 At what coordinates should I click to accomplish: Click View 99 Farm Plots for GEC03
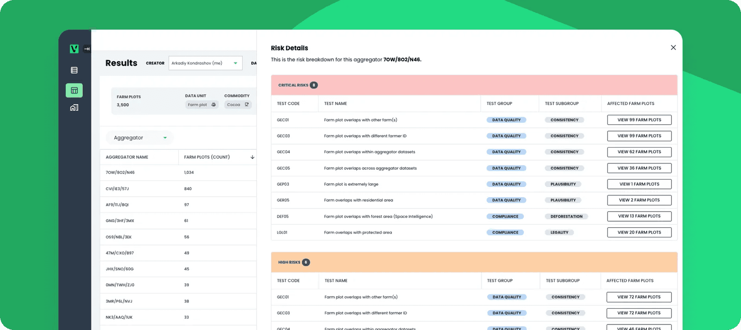[639, 136]
